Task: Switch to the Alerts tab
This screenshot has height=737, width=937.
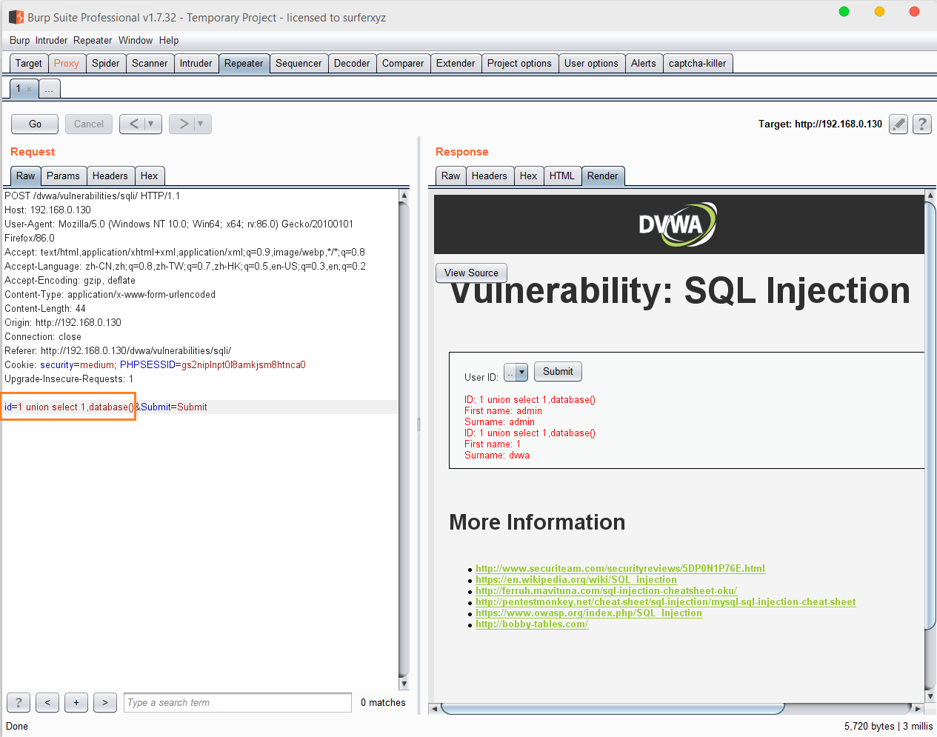Action: pyautogui.click(x=644, y=64)
